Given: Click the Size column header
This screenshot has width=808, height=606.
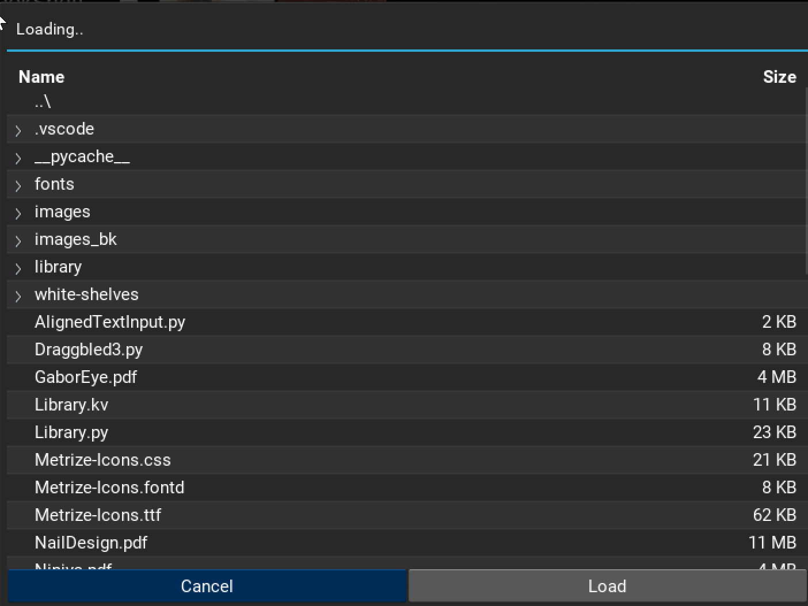Looking at the screenshot, I should pyautogui.click(x=779, y=77).
